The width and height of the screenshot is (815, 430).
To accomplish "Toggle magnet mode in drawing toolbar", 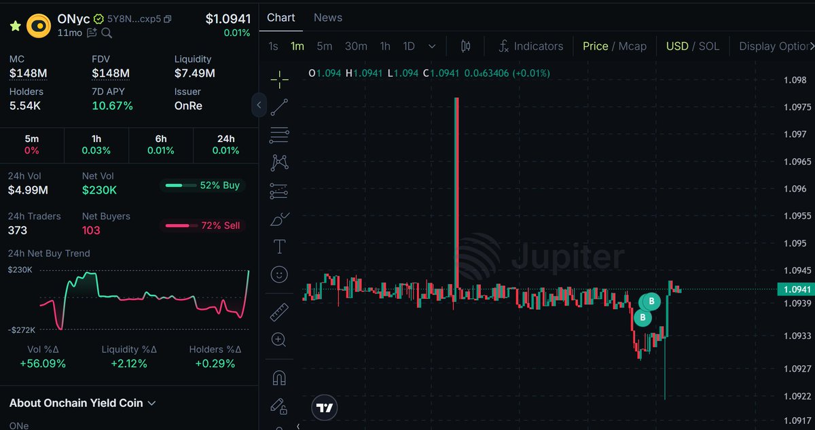I will (279, 378).
